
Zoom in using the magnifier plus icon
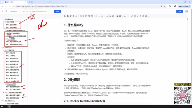[140, 16]
